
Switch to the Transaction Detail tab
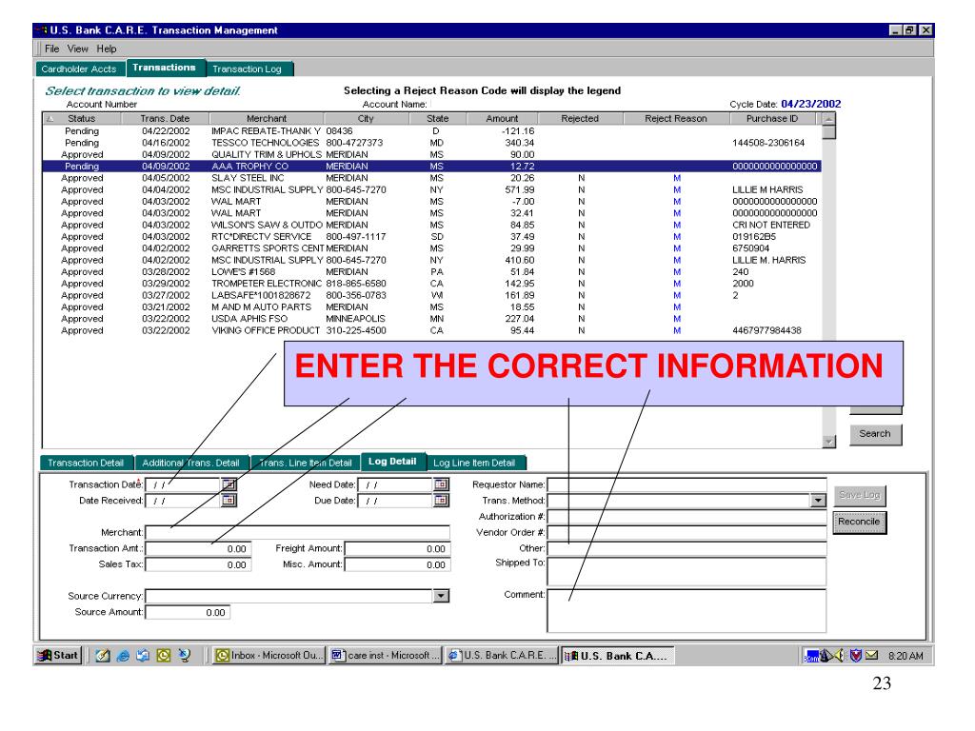coord(86,464)
